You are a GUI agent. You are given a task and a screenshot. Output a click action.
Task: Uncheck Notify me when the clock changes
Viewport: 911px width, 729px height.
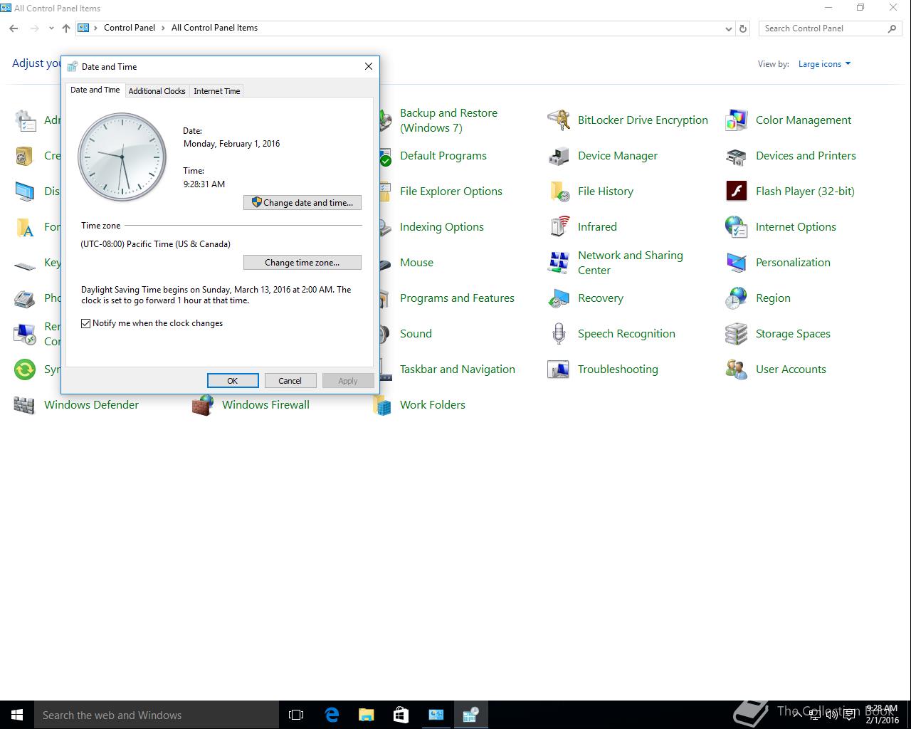coord(86,323)
